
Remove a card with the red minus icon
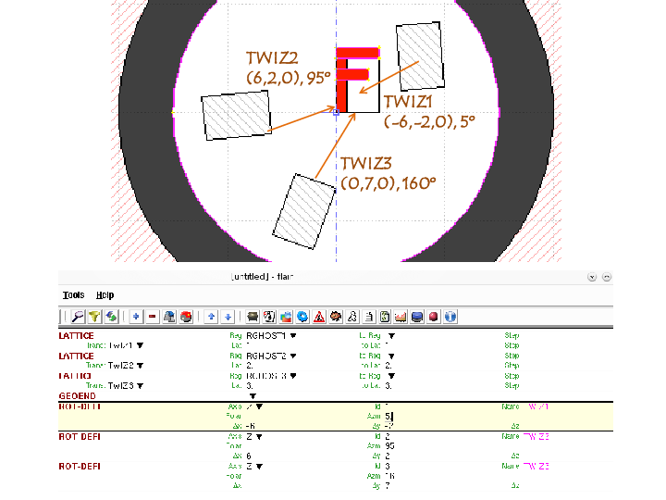coord(153,317)
